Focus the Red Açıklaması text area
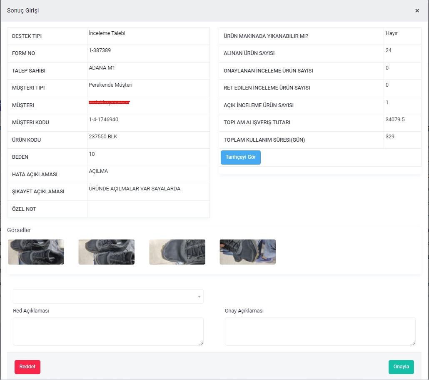Viewport: 429px width, 380px height. click(108, 331)
